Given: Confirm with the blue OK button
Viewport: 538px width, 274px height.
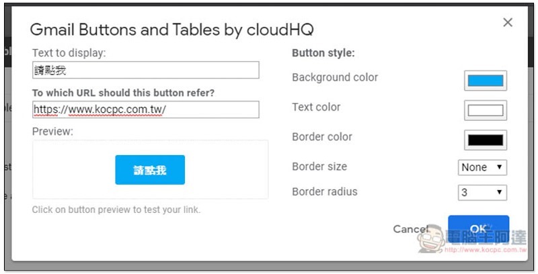Looking at the screenshot, I should tap(478, 228).
